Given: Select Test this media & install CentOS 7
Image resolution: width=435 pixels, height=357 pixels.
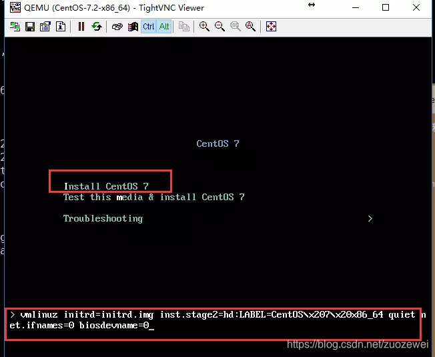Looking at the screenshot, I should [153, 197].
